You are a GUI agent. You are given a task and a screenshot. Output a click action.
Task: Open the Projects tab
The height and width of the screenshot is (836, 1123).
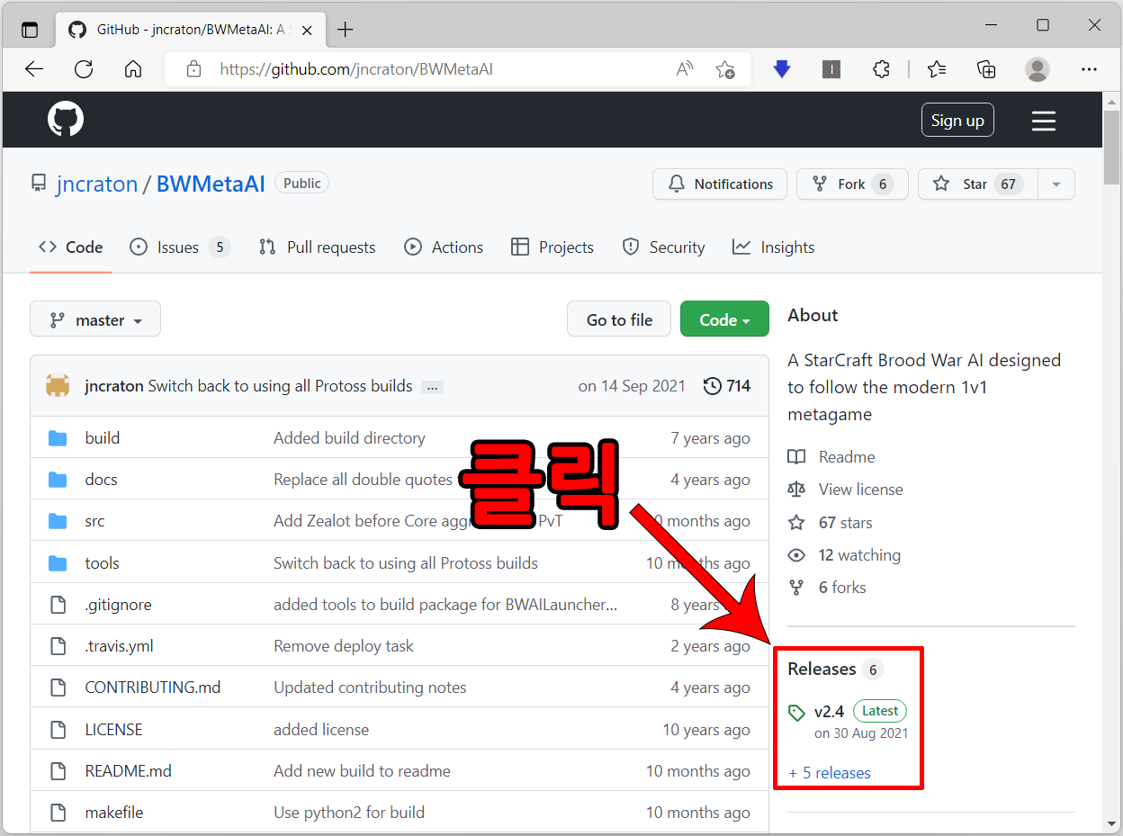(553, 247)
